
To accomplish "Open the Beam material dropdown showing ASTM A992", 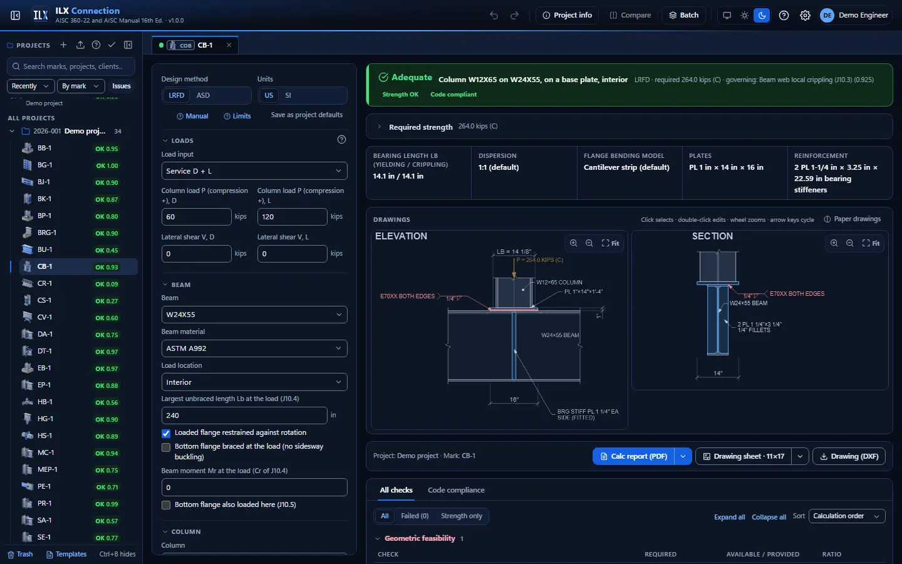I will tap(254, 348).
